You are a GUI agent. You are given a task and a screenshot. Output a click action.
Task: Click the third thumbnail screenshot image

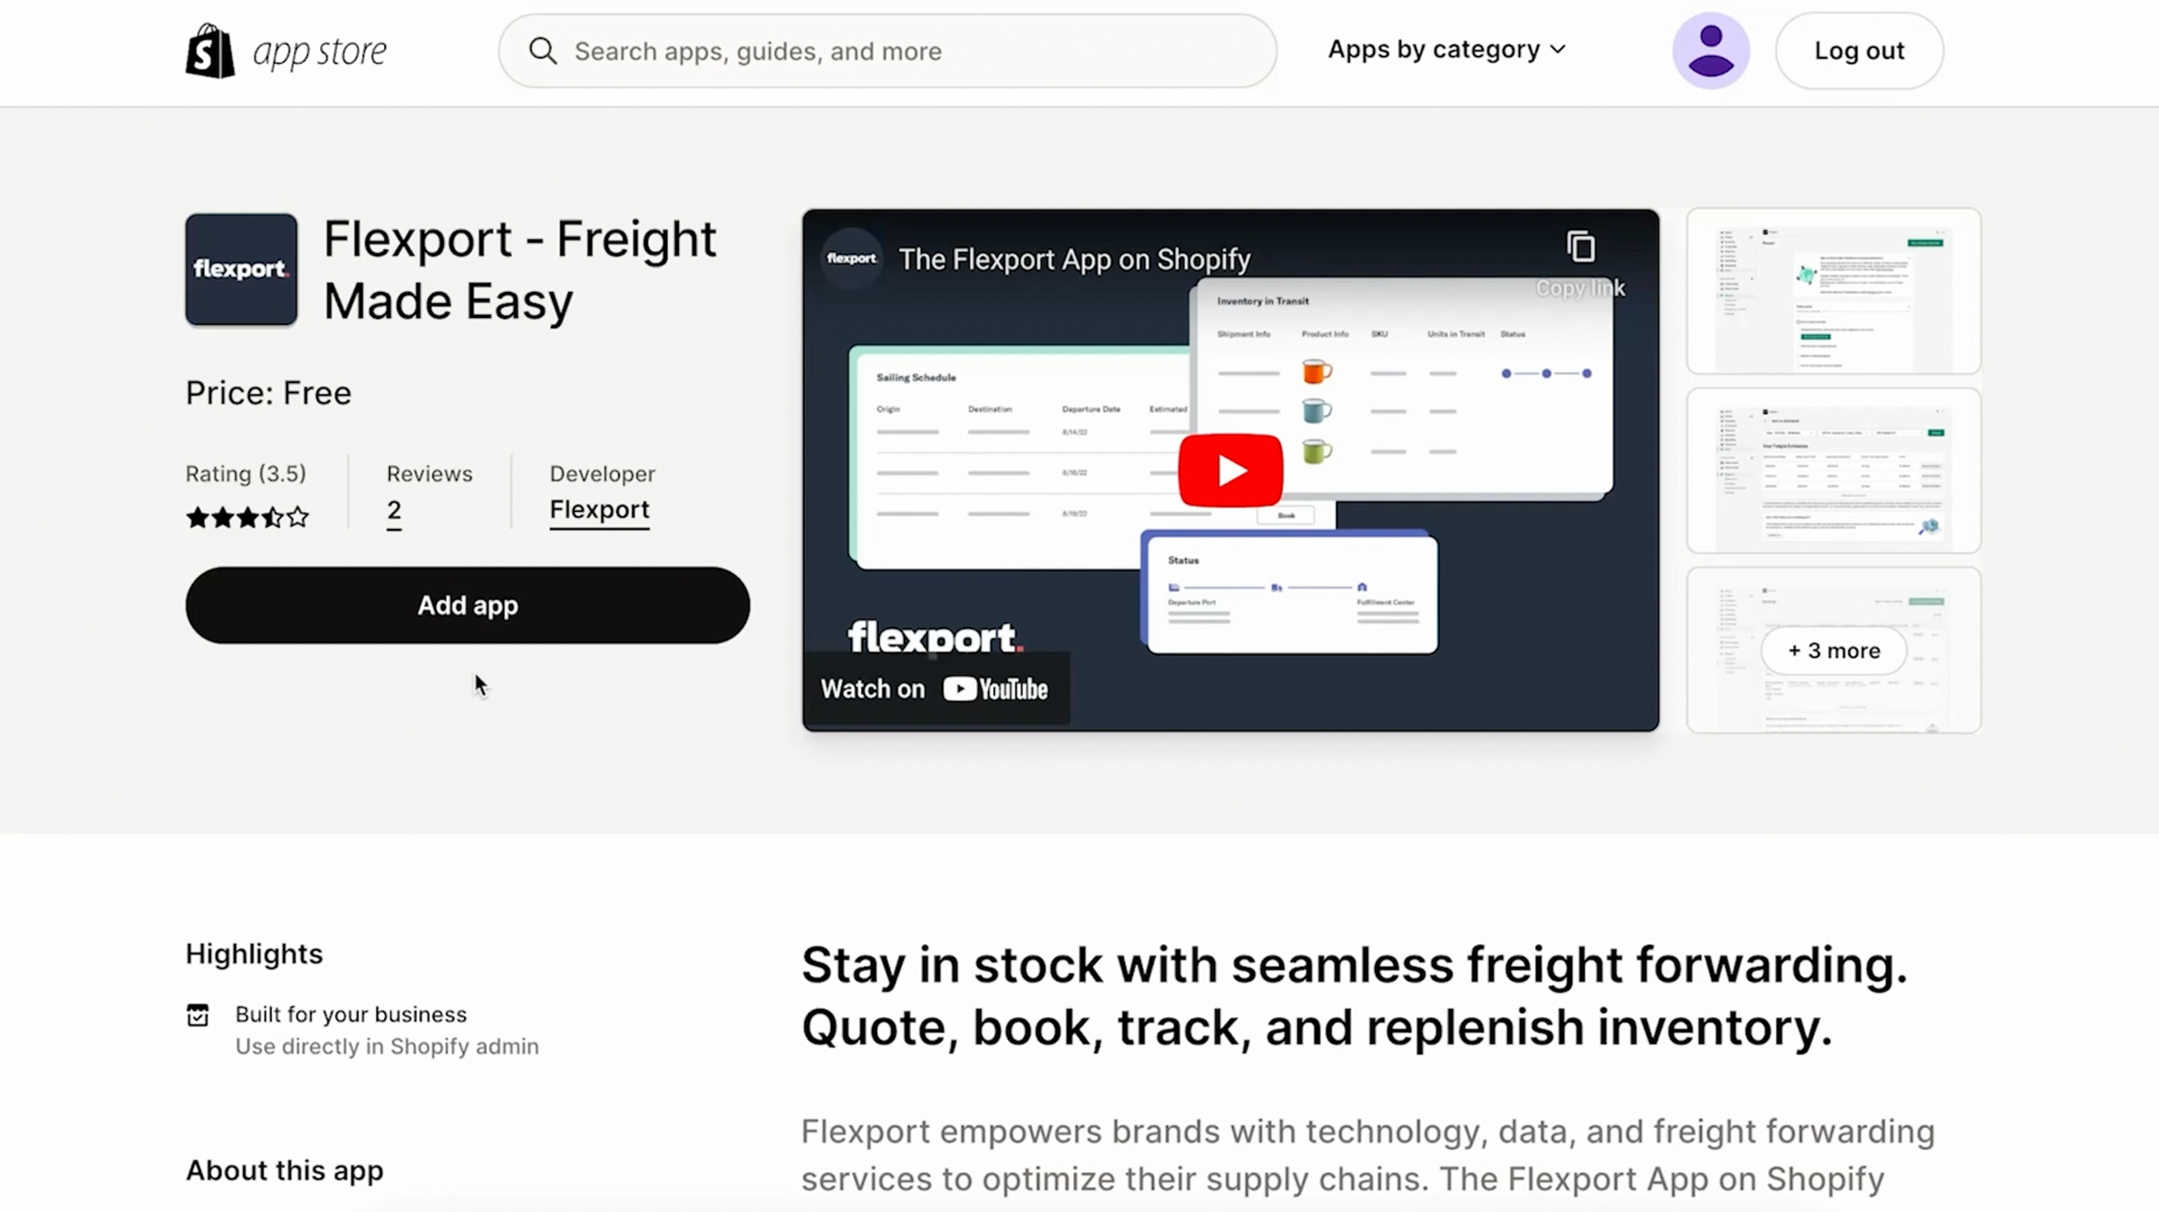(x=1835, y=649)
